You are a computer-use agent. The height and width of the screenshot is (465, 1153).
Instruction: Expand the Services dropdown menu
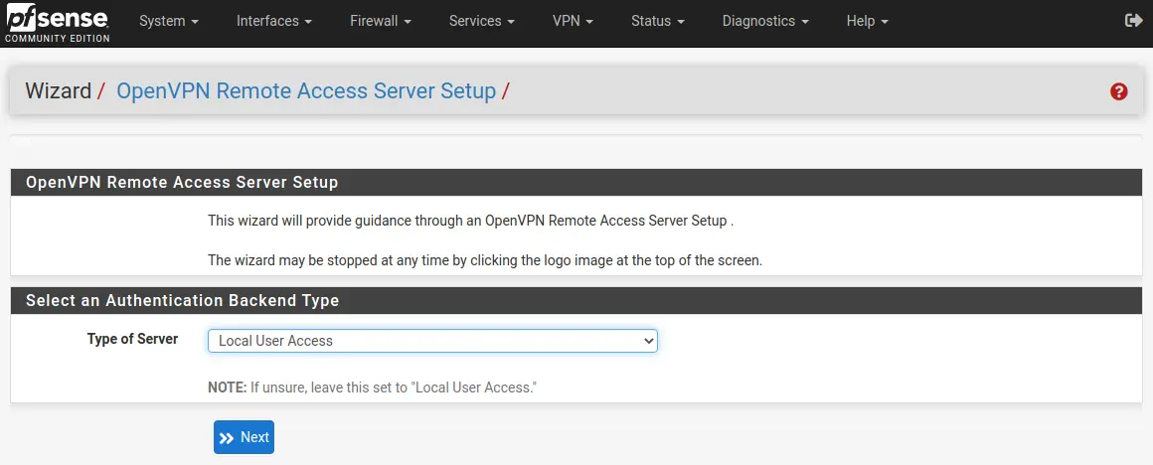pyautogui.click(x=482, y=21)
